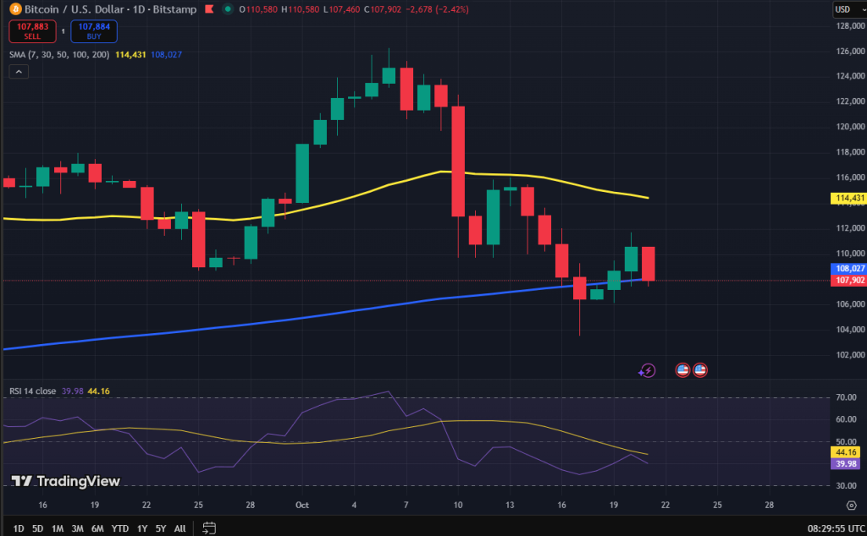Select the 1M time range

pyautogui.click(x=58, y=528)
